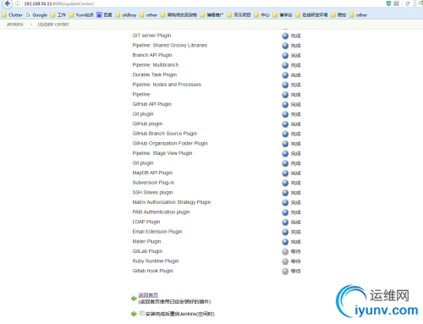
Task: Select the Email Extension Plugin name
Action: coord(157,232)
